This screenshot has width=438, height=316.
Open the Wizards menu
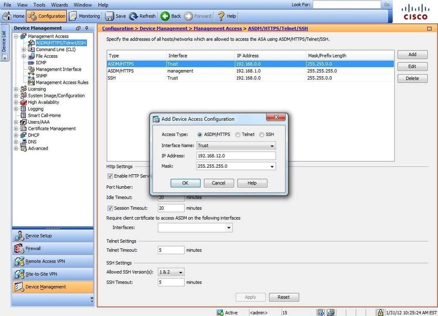[59, 5]
